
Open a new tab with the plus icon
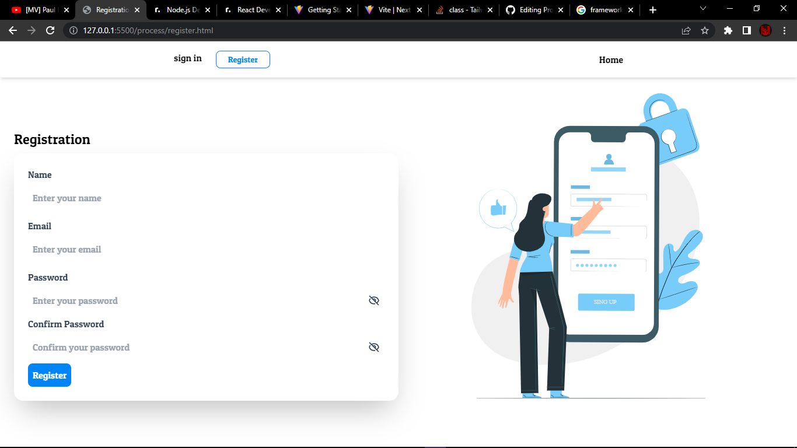point(652,9)
